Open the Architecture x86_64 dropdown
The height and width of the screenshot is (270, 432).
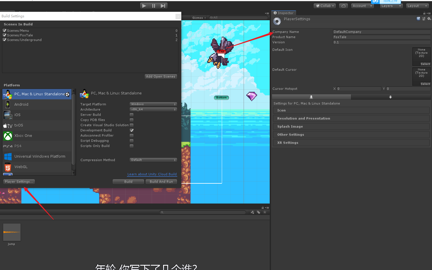153,109
